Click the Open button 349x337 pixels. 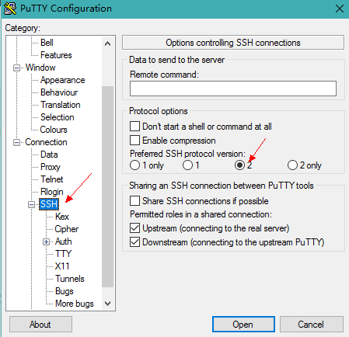243,324
